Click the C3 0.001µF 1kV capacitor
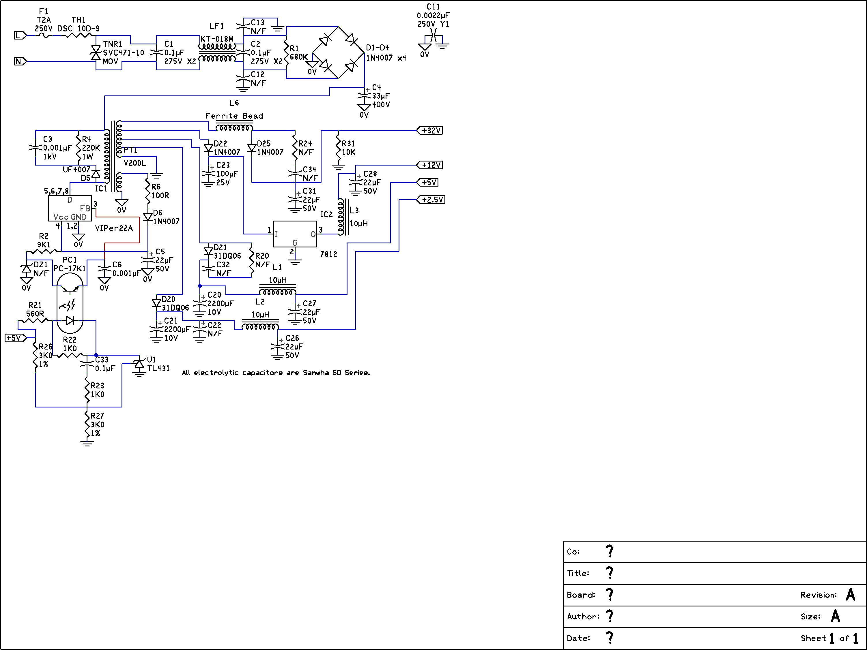Image resolution: width=867 pixels, height=650 pixels. [35, 148]
